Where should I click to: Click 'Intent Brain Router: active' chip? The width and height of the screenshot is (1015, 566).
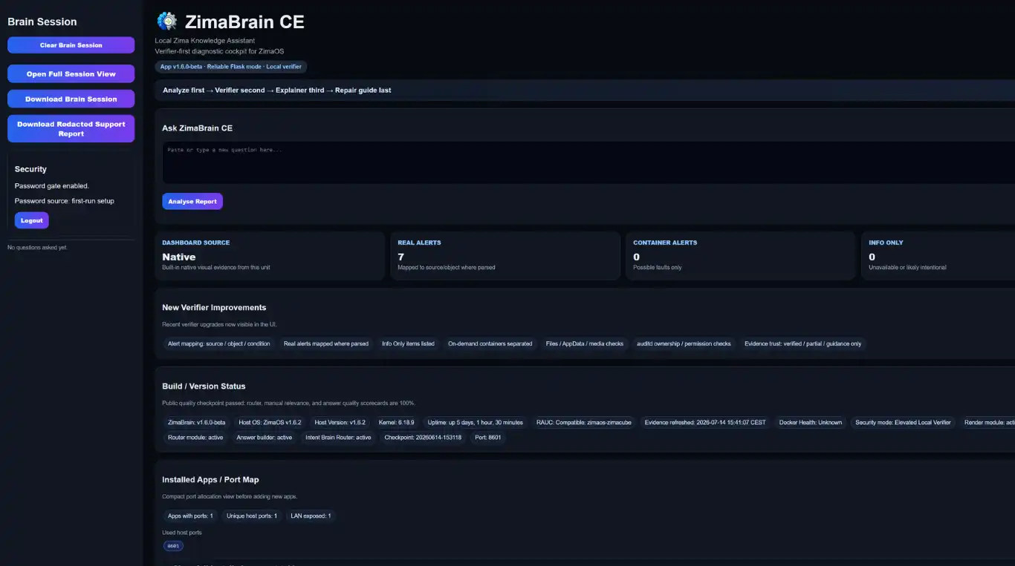tap(338, 438)
